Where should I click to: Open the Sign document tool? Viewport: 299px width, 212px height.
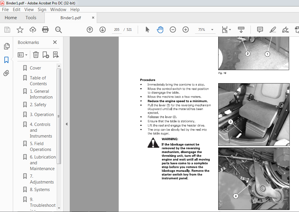click(x=285, y=30)
